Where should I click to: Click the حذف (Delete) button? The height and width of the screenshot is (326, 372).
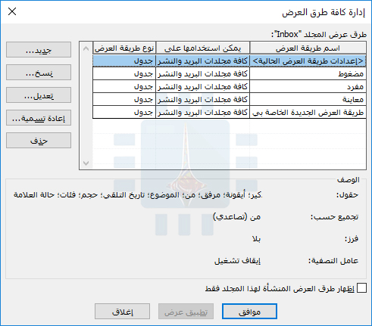(39, 141)
